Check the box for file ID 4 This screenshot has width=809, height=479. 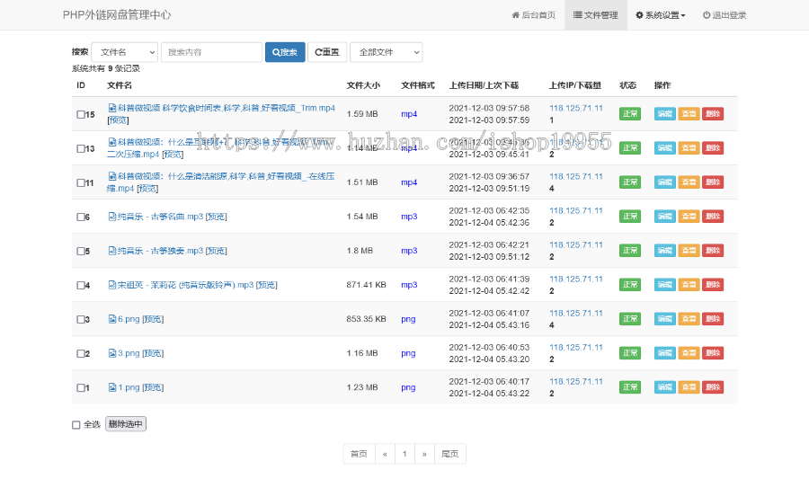(x=81, y=285)
